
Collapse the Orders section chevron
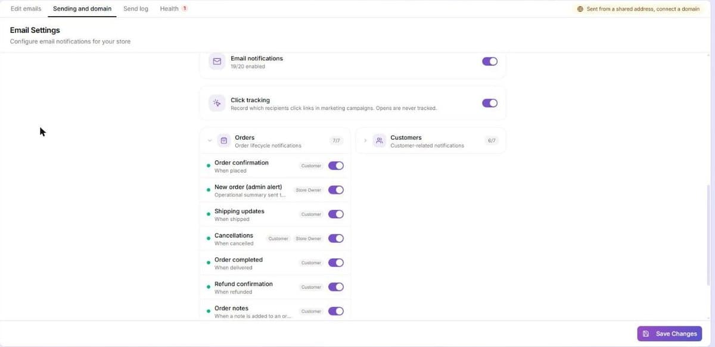tap(210, 141)
